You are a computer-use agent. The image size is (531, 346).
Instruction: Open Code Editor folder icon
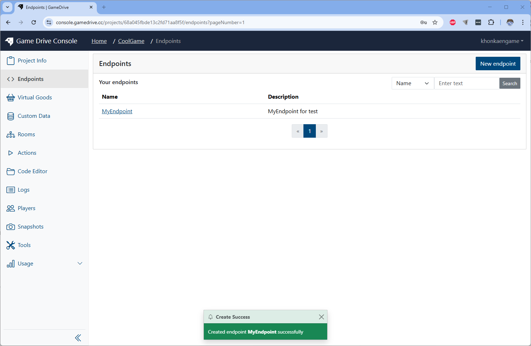(x=11, y=171)
